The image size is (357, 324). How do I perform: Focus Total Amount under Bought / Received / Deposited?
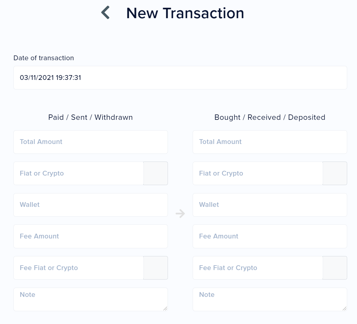click(270, 142)
